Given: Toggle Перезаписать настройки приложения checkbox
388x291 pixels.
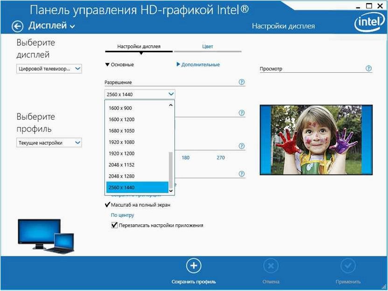Looking at the screenshot, I should (x=114, y=225).
